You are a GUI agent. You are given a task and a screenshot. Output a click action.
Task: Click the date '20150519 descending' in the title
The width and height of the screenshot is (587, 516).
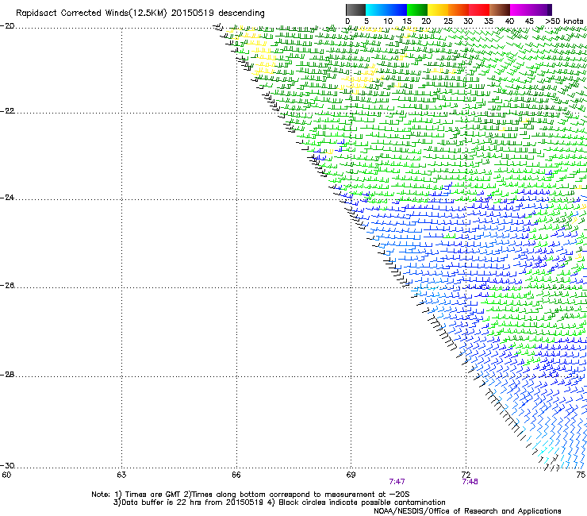[218, 13]
